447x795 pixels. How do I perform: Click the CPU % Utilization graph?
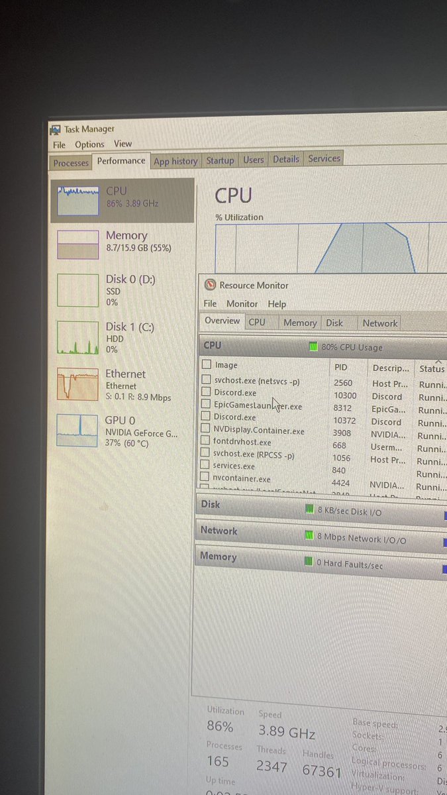click(331, 248)
